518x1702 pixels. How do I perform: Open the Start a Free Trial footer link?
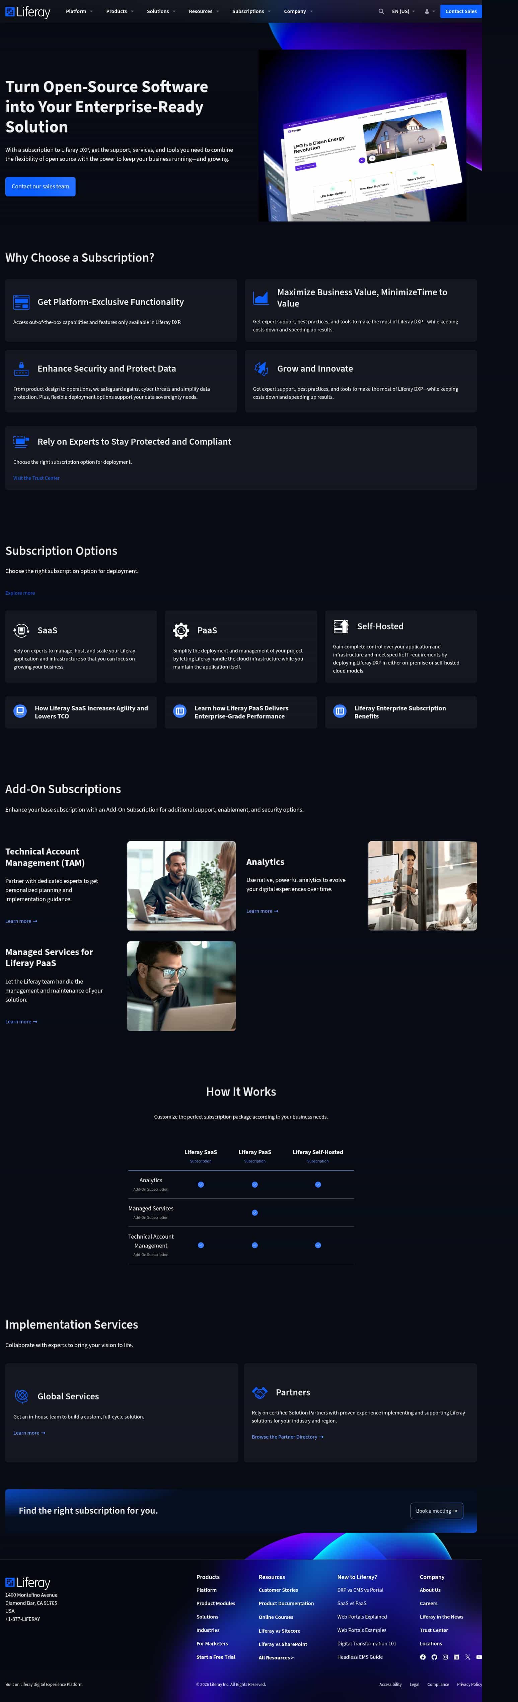pyautogui.click(x=216, y=1657)
